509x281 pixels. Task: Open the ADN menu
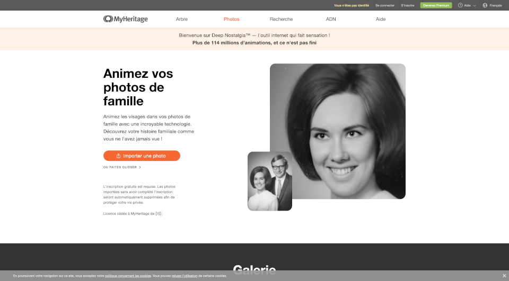click(331, 19)
